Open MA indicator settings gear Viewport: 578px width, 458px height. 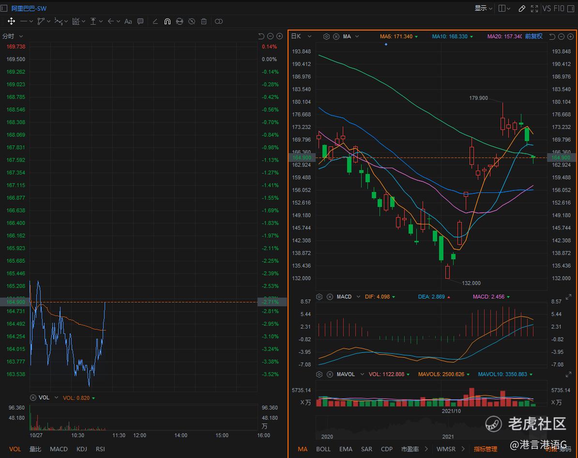tap(326, 36)
